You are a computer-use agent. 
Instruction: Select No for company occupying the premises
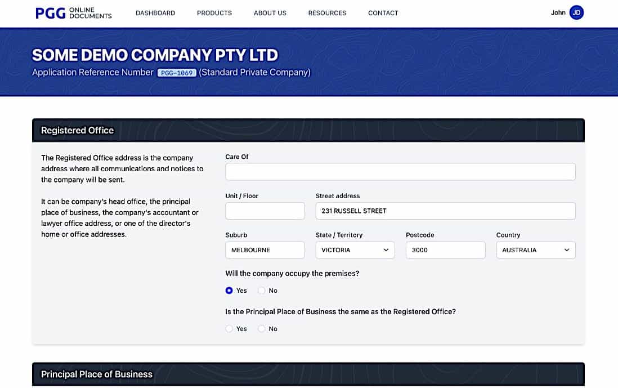(x=261, y=290)
